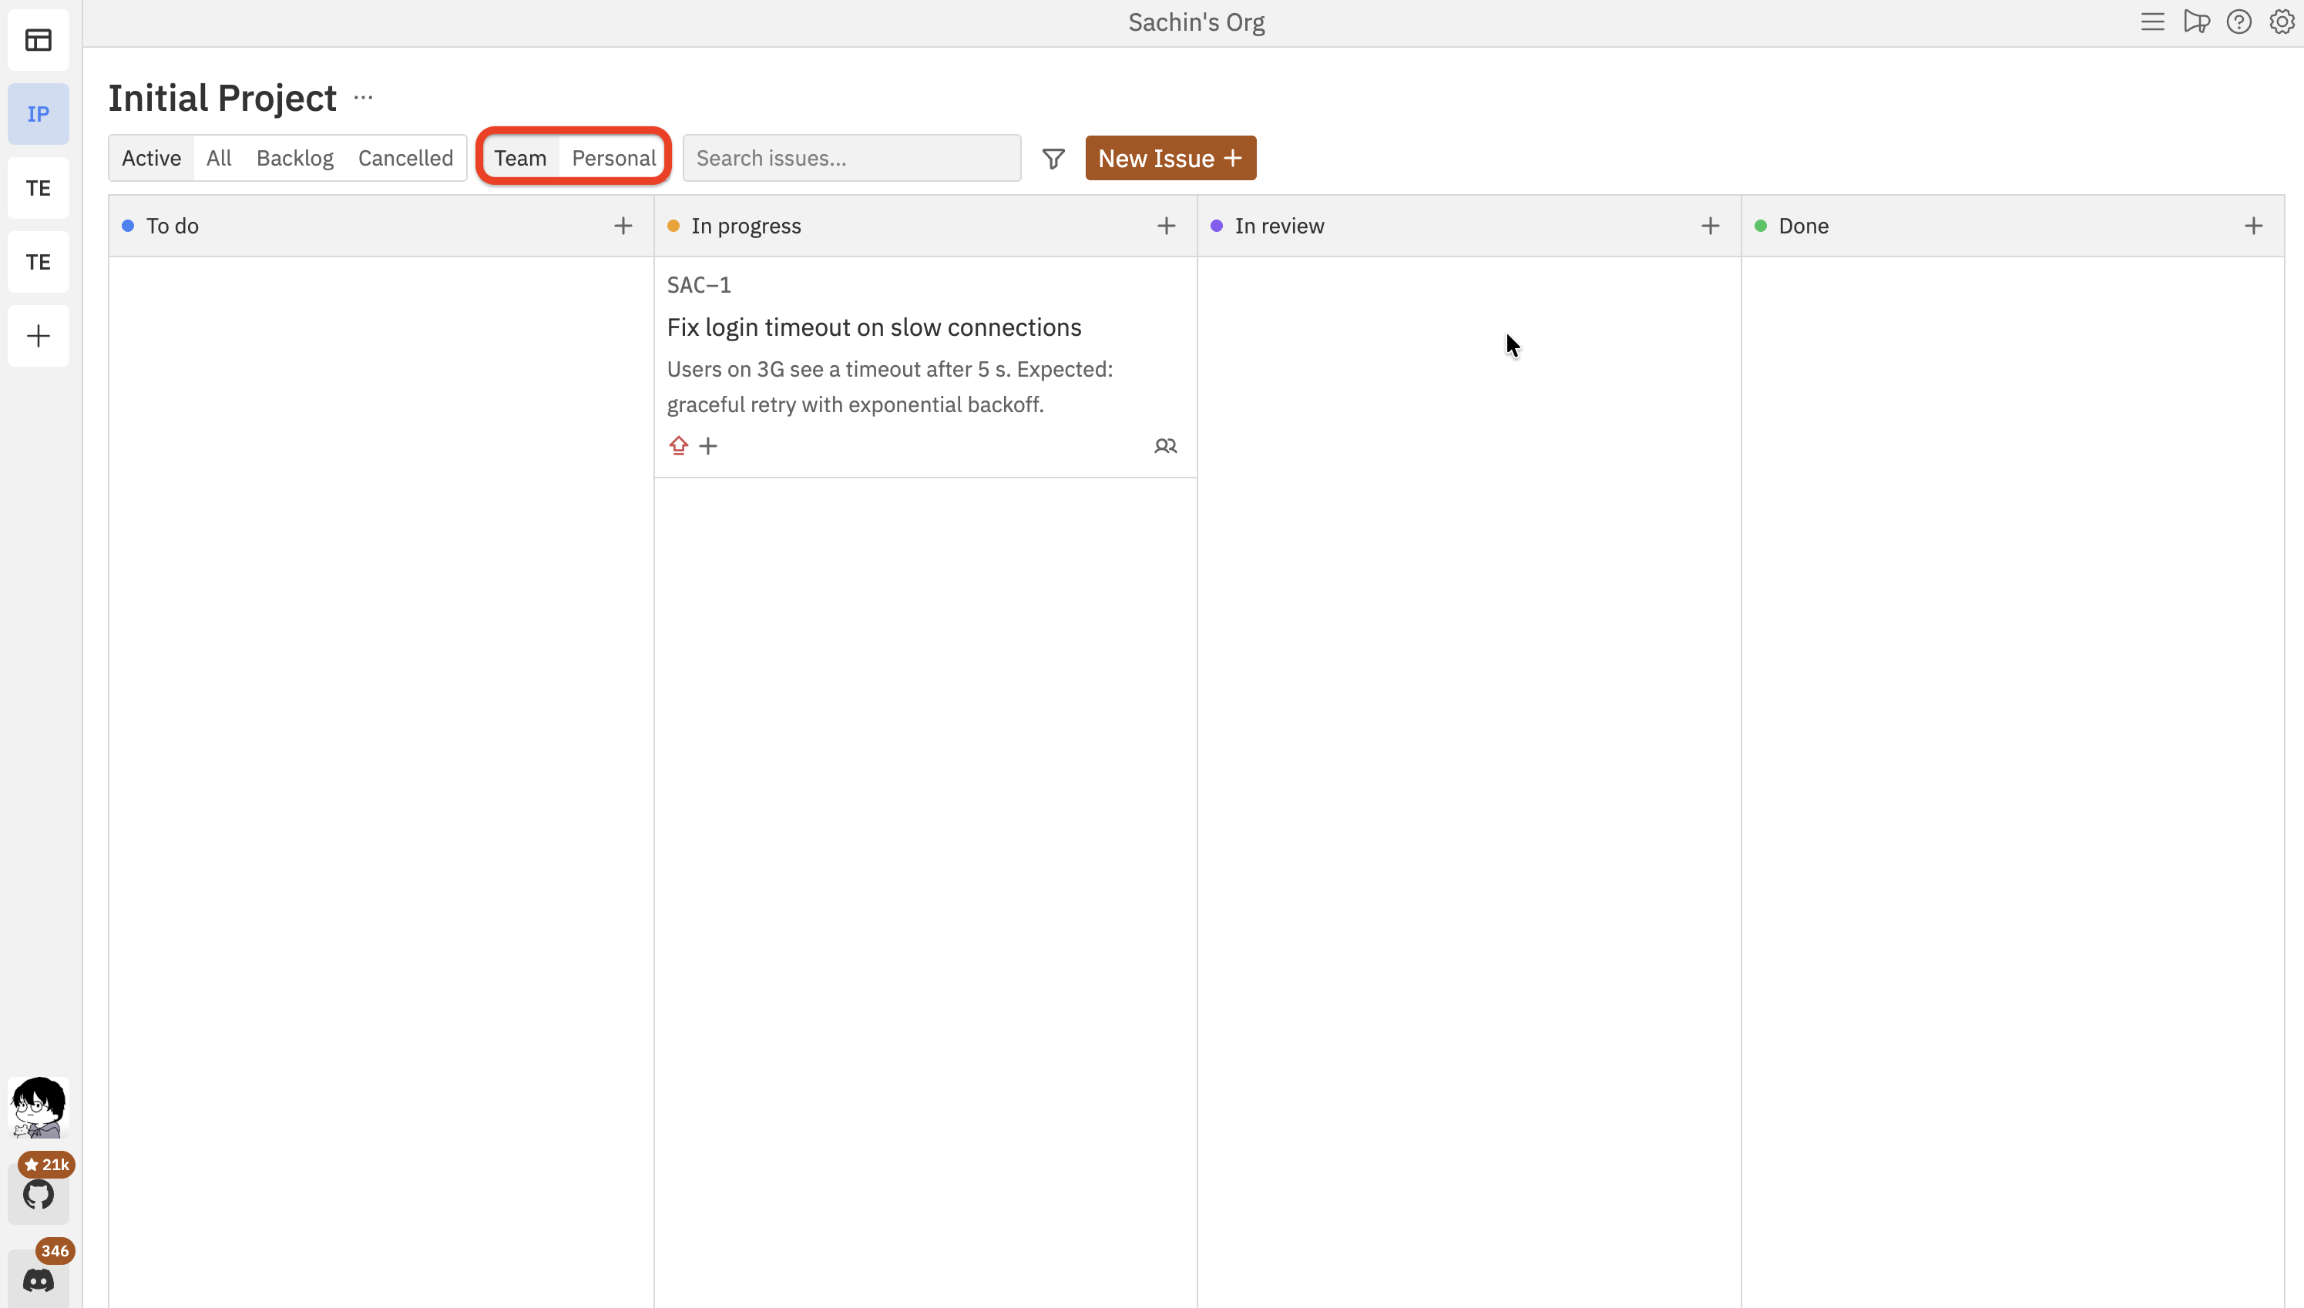Open the announcements megaphone icon
The width and height of the screenshot is (2304, 1308).
click(2195, 22)
